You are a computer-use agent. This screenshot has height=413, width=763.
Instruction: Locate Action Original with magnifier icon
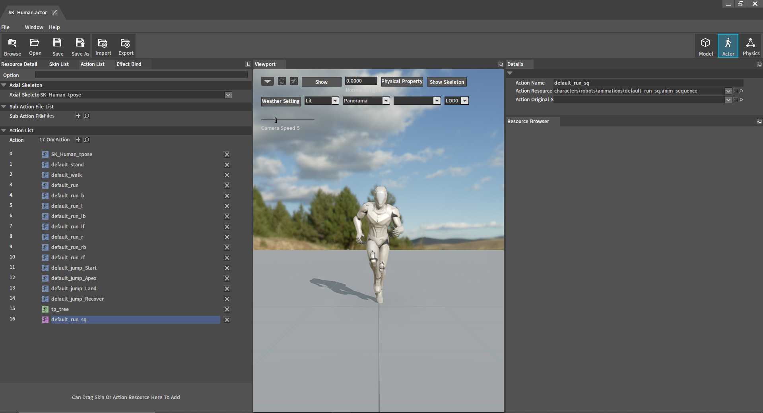tap(741, 100)
